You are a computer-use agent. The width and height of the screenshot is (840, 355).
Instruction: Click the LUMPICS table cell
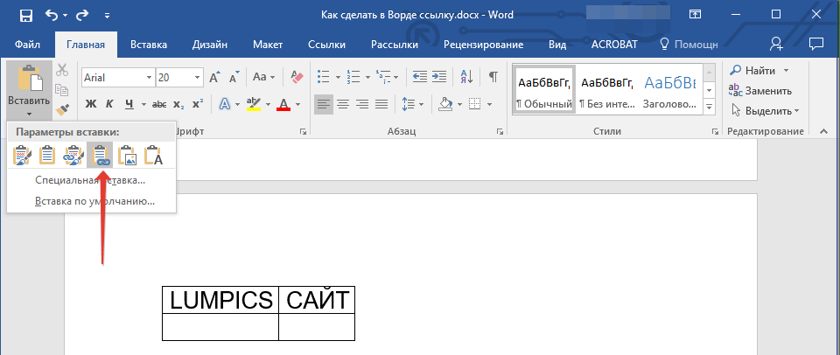coord(220,300)
